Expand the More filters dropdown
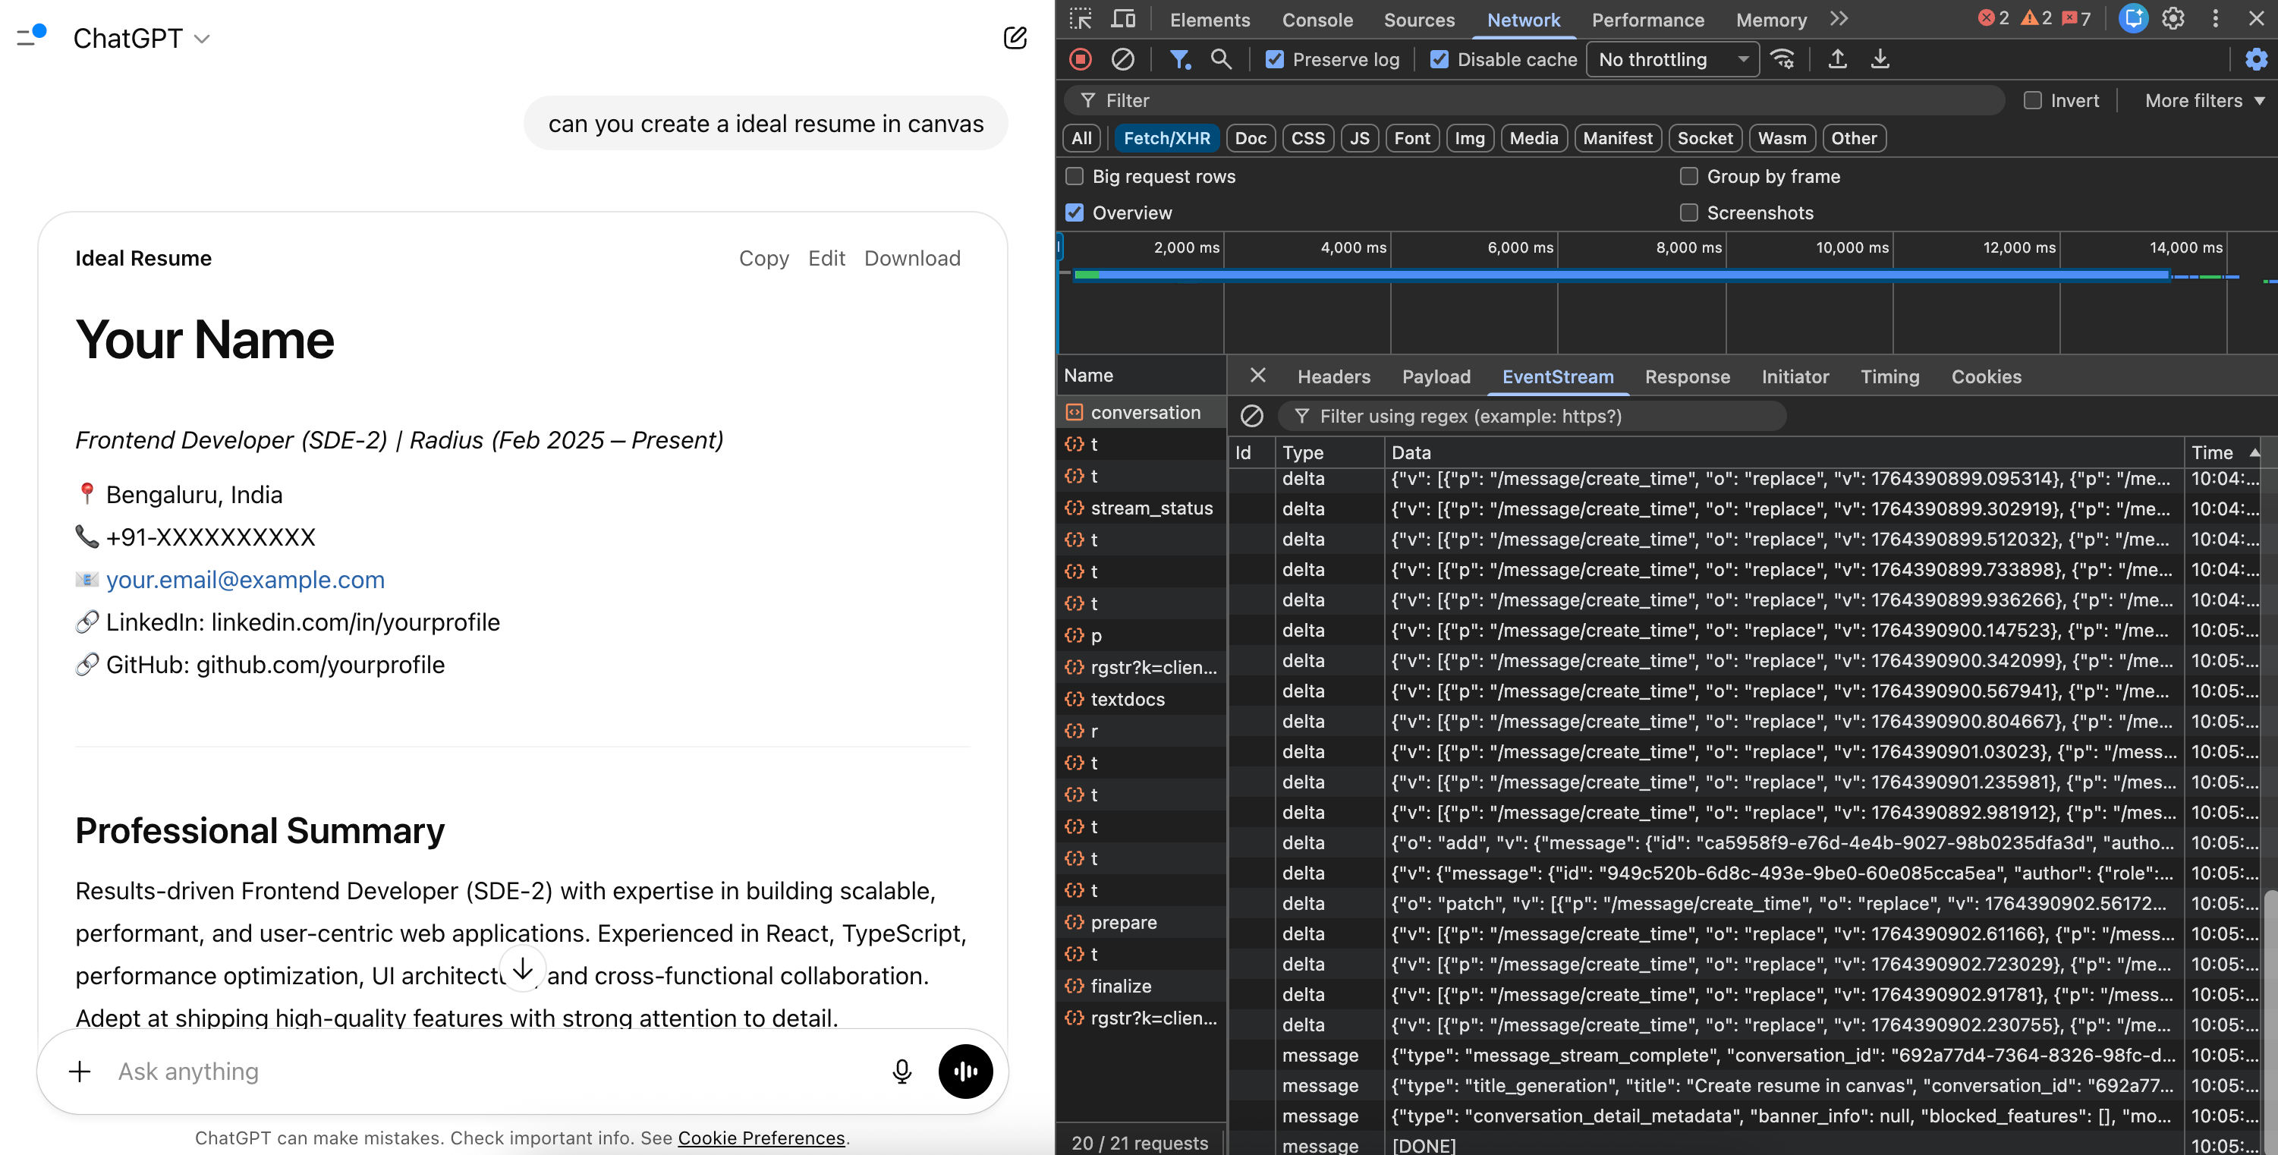Image resolution: width=2278 pixels, height=1155 pixels. 2203,101
